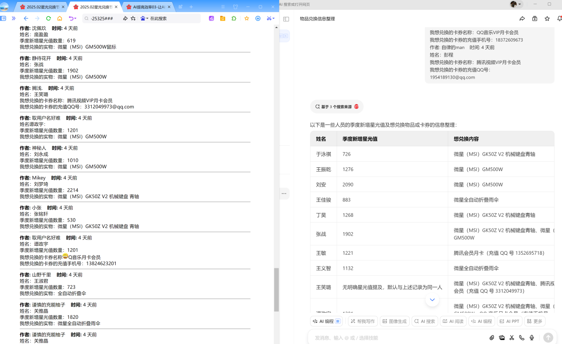
Task: Click the browser back arrow
Action: click(26, 18)
